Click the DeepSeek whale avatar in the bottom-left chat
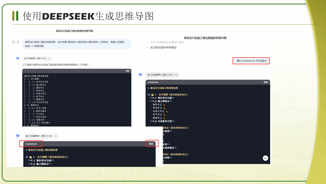Image resolution: width=326 pixels, height=184 pixels. point(18,136)
